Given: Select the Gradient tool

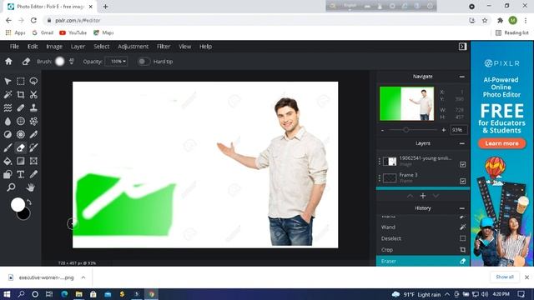Looking at the screenshot, I should (21, 161).
